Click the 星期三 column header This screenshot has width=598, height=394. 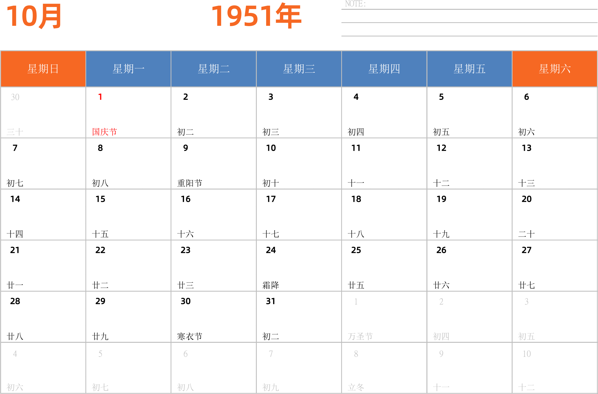click(x=299, y=69)
